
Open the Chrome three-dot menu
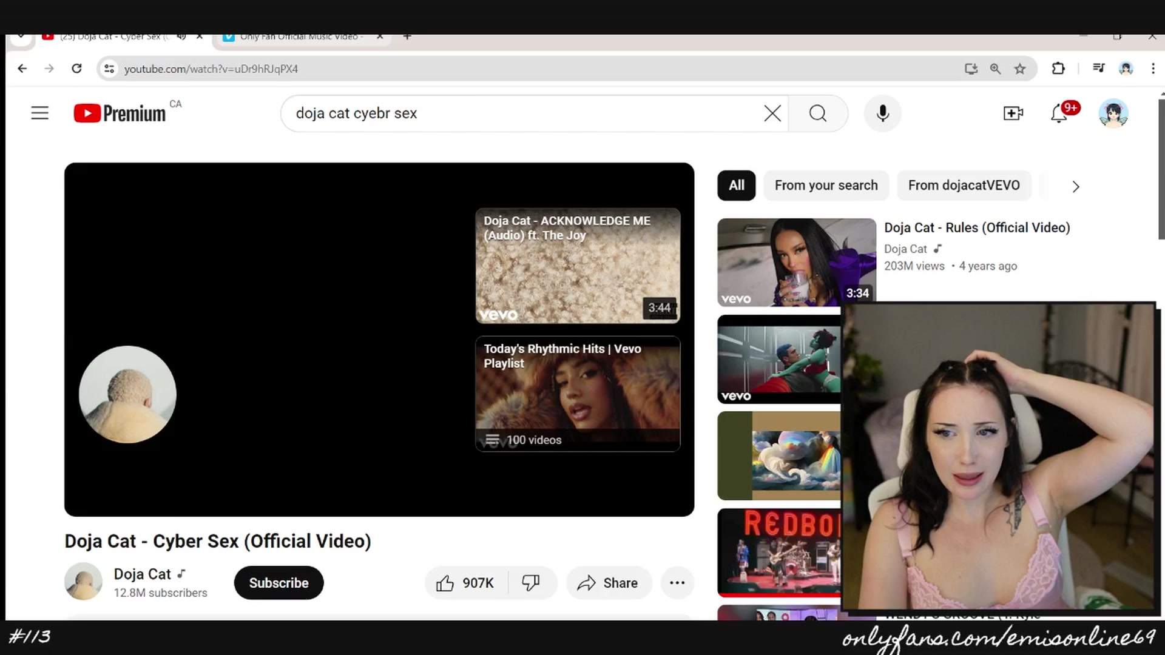tap(1153, 69)
